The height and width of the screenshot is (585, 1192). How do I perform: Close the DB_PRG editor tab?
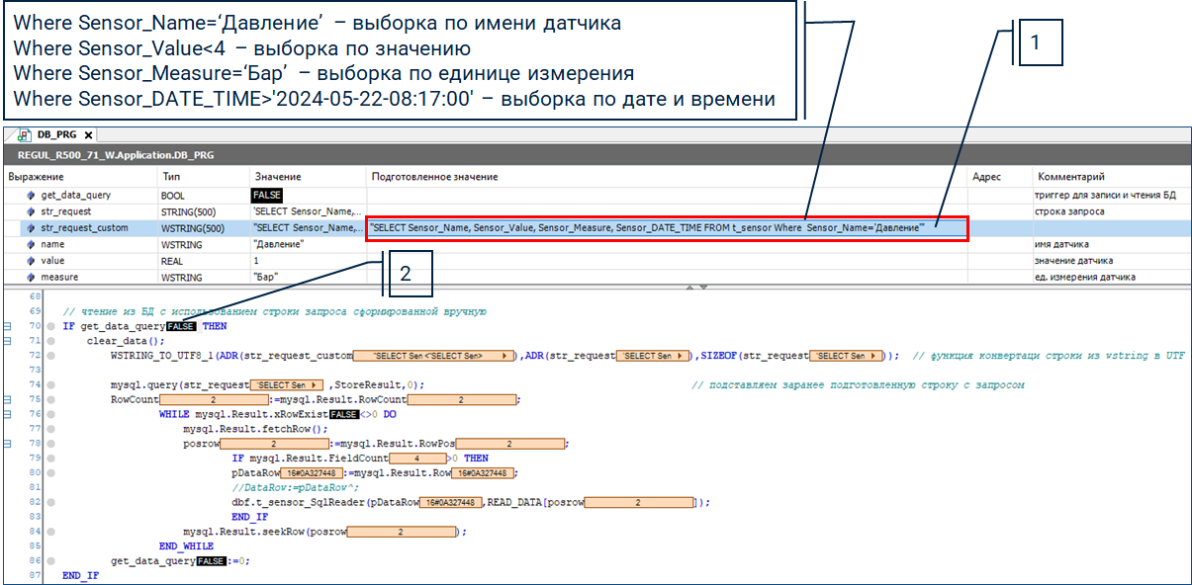(x=88, y=135)
